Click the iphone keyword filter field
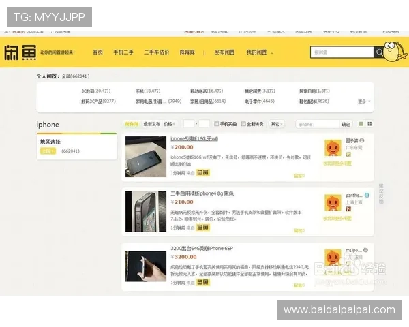The height and width of the screenshot is (327, 409). point(318,125)
